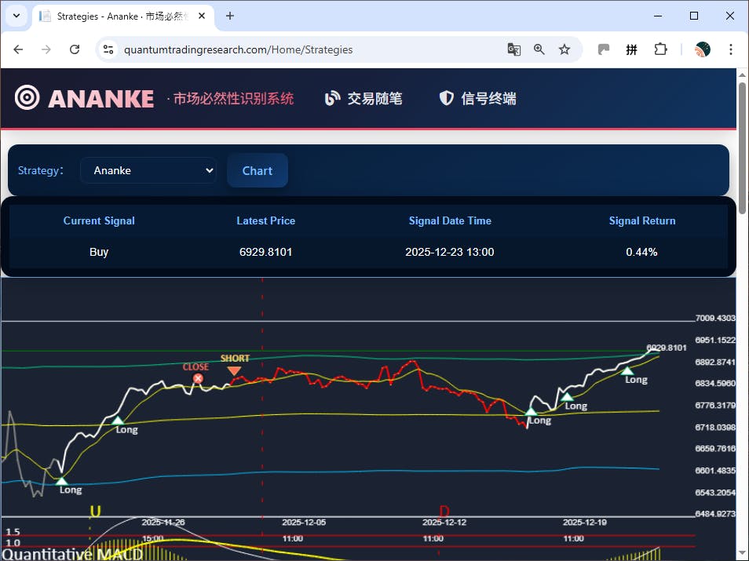This screenshot has width=749, height=561.
Task: Click the Current Signal header
Action: click(x=99, y=220)
